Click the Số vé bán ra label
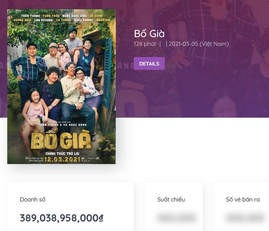Image resolution: width=269 pixels, height=231 pixels. [243, 199]
